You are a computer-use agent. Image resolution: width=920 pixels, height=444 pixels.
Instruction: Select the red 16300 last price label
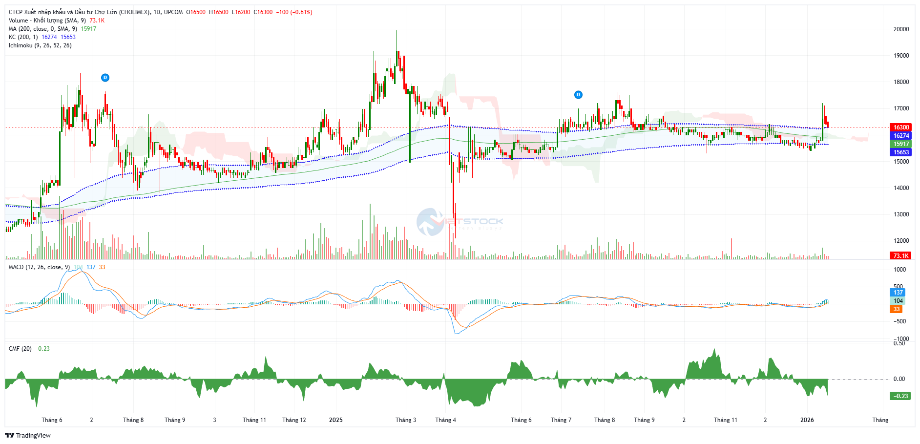(900, 127)
